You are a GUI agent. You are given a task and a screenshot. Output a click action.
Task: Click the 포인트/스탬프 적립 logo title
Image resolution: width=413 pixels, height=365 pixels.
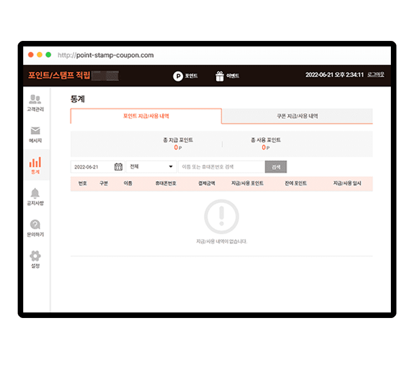click(x=59, y=75)
